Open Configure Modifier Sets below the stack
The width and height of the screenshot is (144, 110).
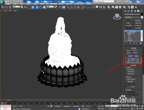141,43
